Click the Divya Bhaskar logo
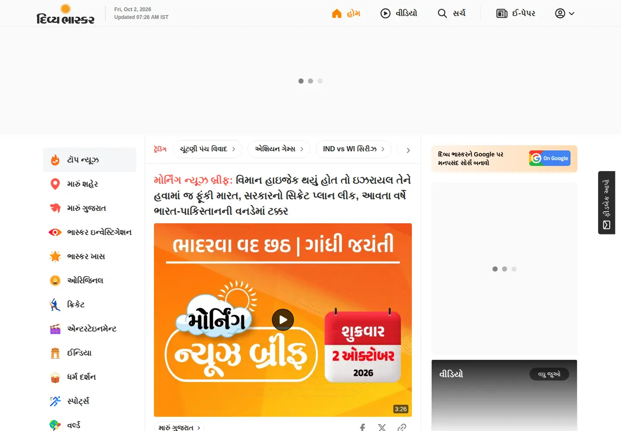 tap(66, 14)
